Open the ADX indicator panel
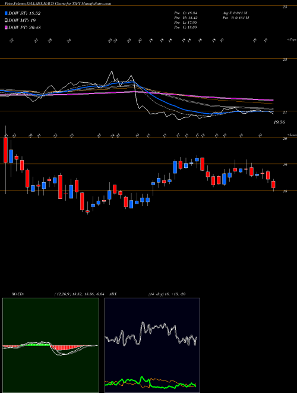 click(x=152, y=345)
